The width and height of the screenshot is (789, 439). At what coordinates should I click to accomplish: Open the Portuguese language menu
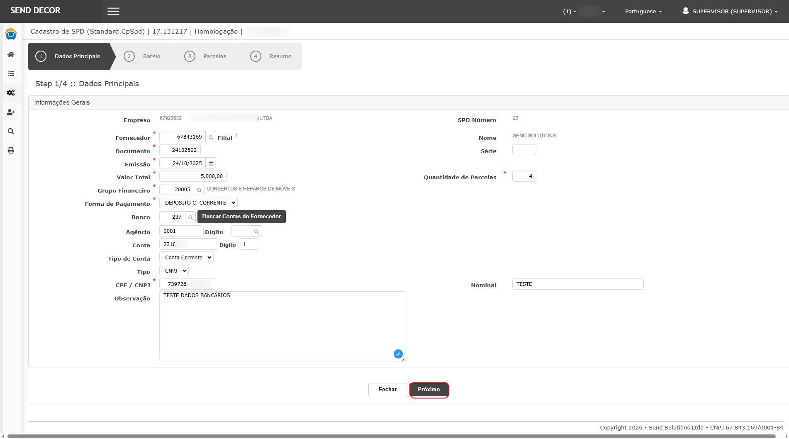coord(643,12)
